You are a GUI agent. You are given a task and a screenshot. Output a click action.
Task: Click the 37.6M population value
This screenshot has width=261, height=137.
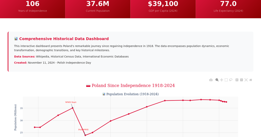[x=98, y=4]
